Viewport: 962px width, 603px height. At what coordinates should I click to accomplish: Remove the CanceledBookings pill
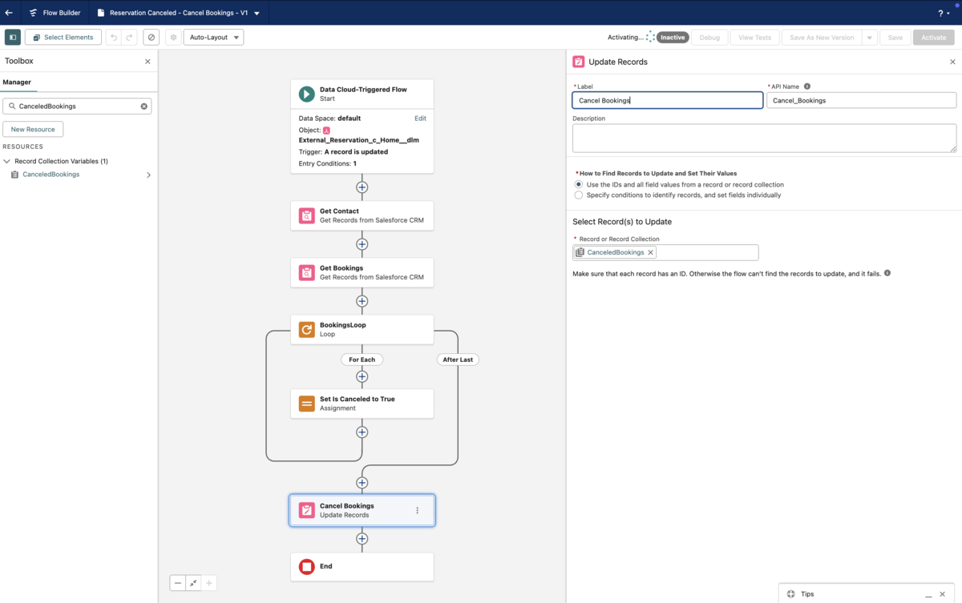650,252
